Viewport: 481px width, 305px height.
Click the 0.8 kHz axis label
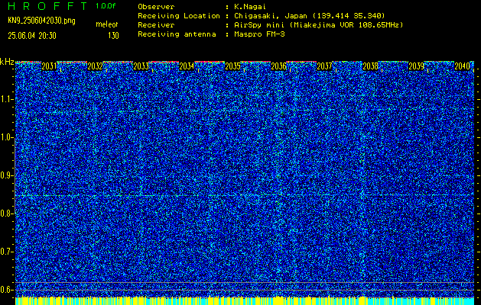click(x=6, y=213)
